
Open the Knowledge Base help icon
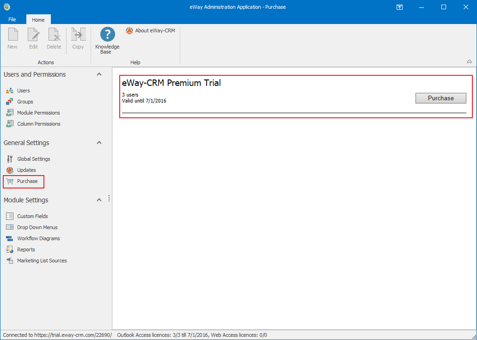click(x=107, y=34)
